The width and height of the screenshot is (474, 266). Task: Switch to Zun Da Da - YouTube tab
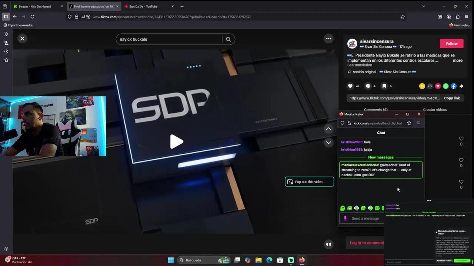[x=143, y=6]
